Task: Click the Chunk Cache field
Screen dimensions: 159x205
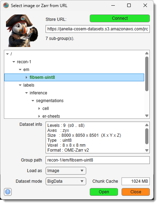Action: 136,181
